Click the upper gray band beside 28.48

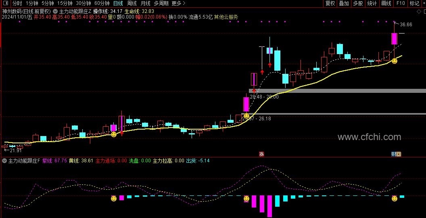pyautogui.click(x=337, y=91)
